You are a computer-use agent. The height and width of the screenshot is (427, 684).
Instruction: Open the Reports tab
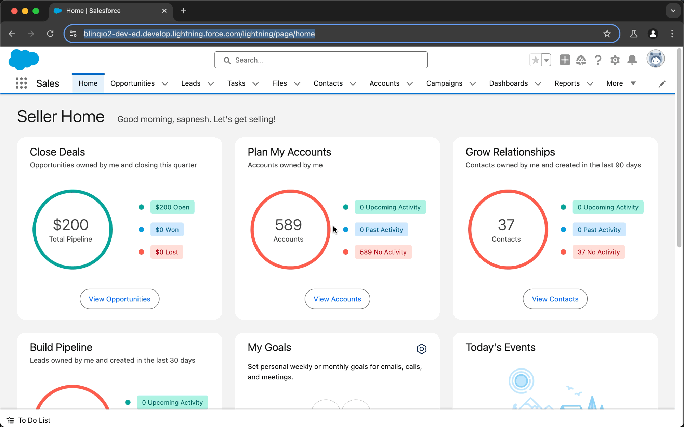pyautogui.click(x=567, y=83)
